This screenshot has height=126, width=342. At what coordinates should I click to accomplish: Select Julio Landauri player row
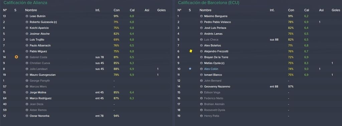coord(85,69)
